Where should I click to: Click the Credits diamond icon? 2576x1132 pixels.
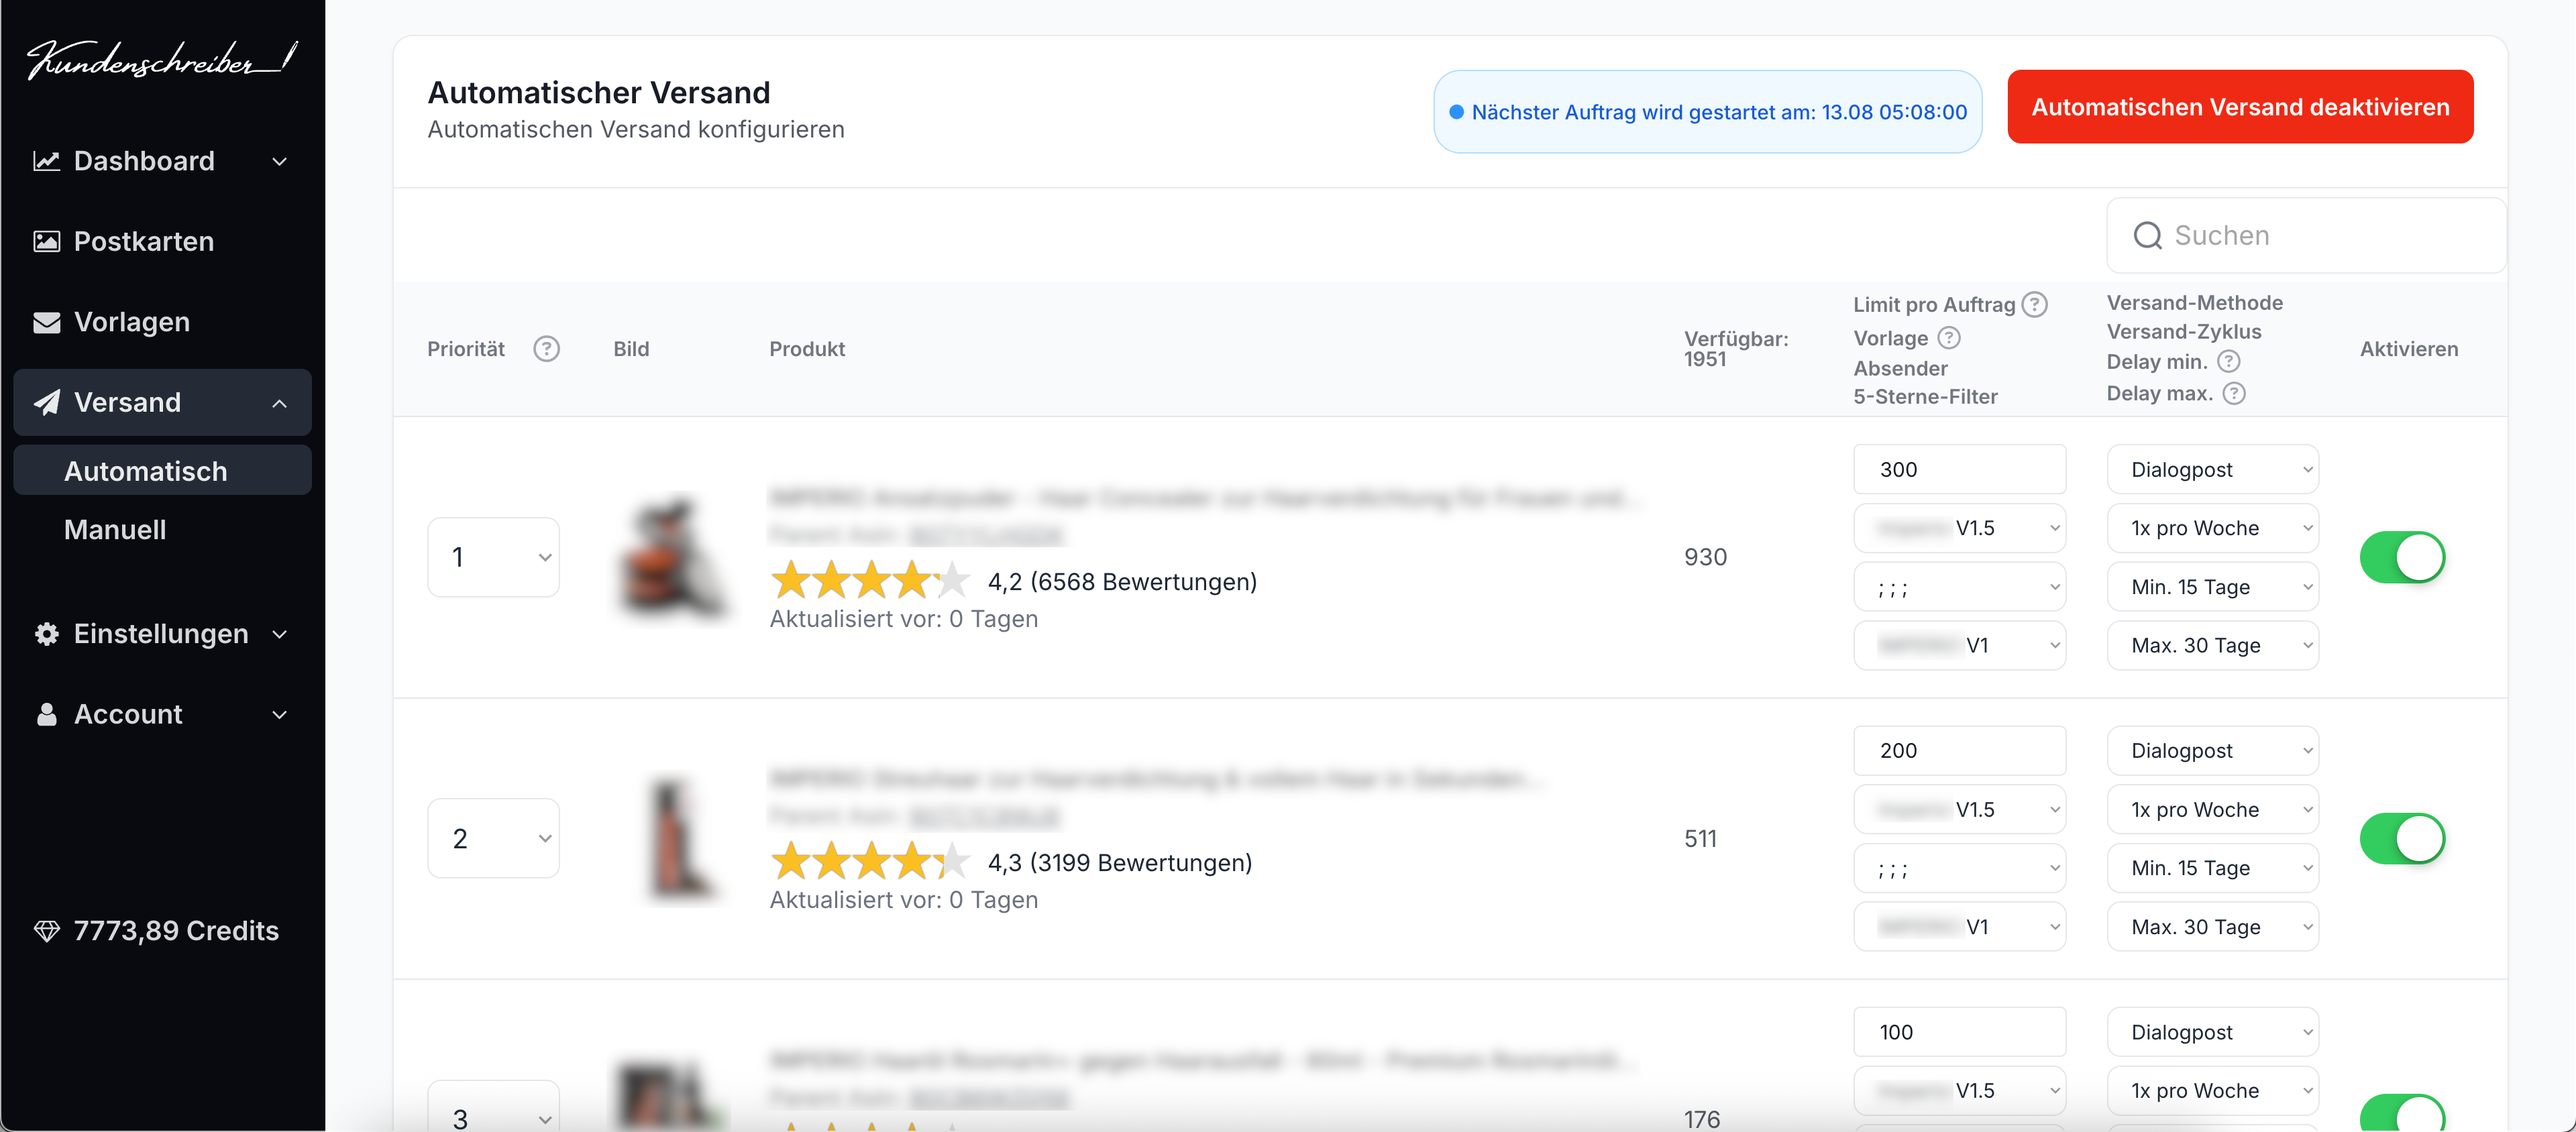point(46,931)
